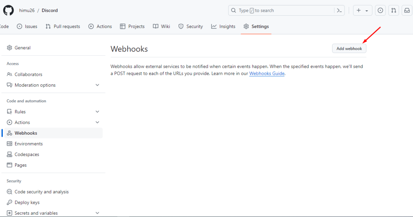Open the Wiki tab
413x217 pixels.
(x=161, y=27)
